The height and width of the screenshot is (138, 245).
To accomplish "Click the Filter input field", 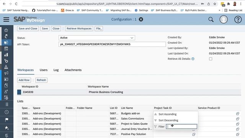I will (181, 127).
